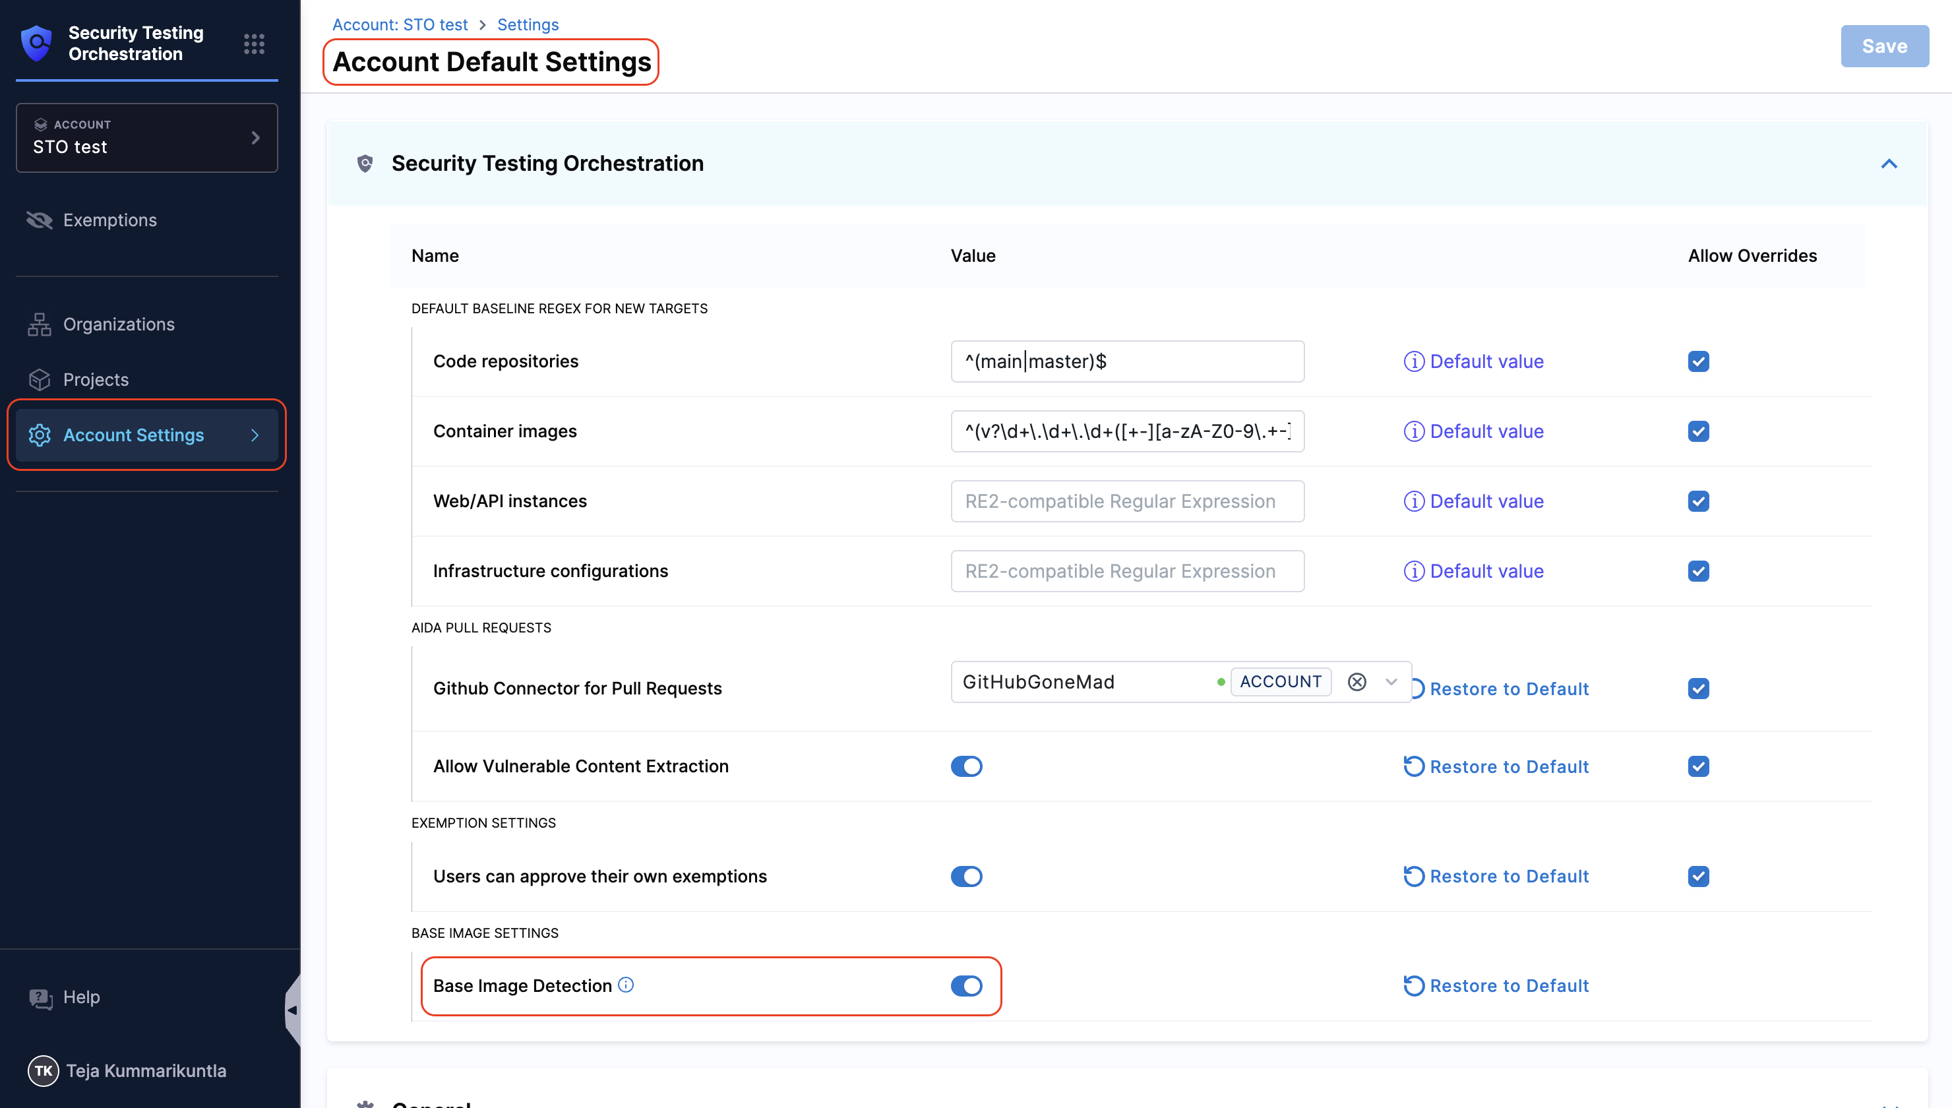Click Restore to Default for Base Image Detection
This screenshot has width=1952, height=1108.
[x=1496, y=986]
